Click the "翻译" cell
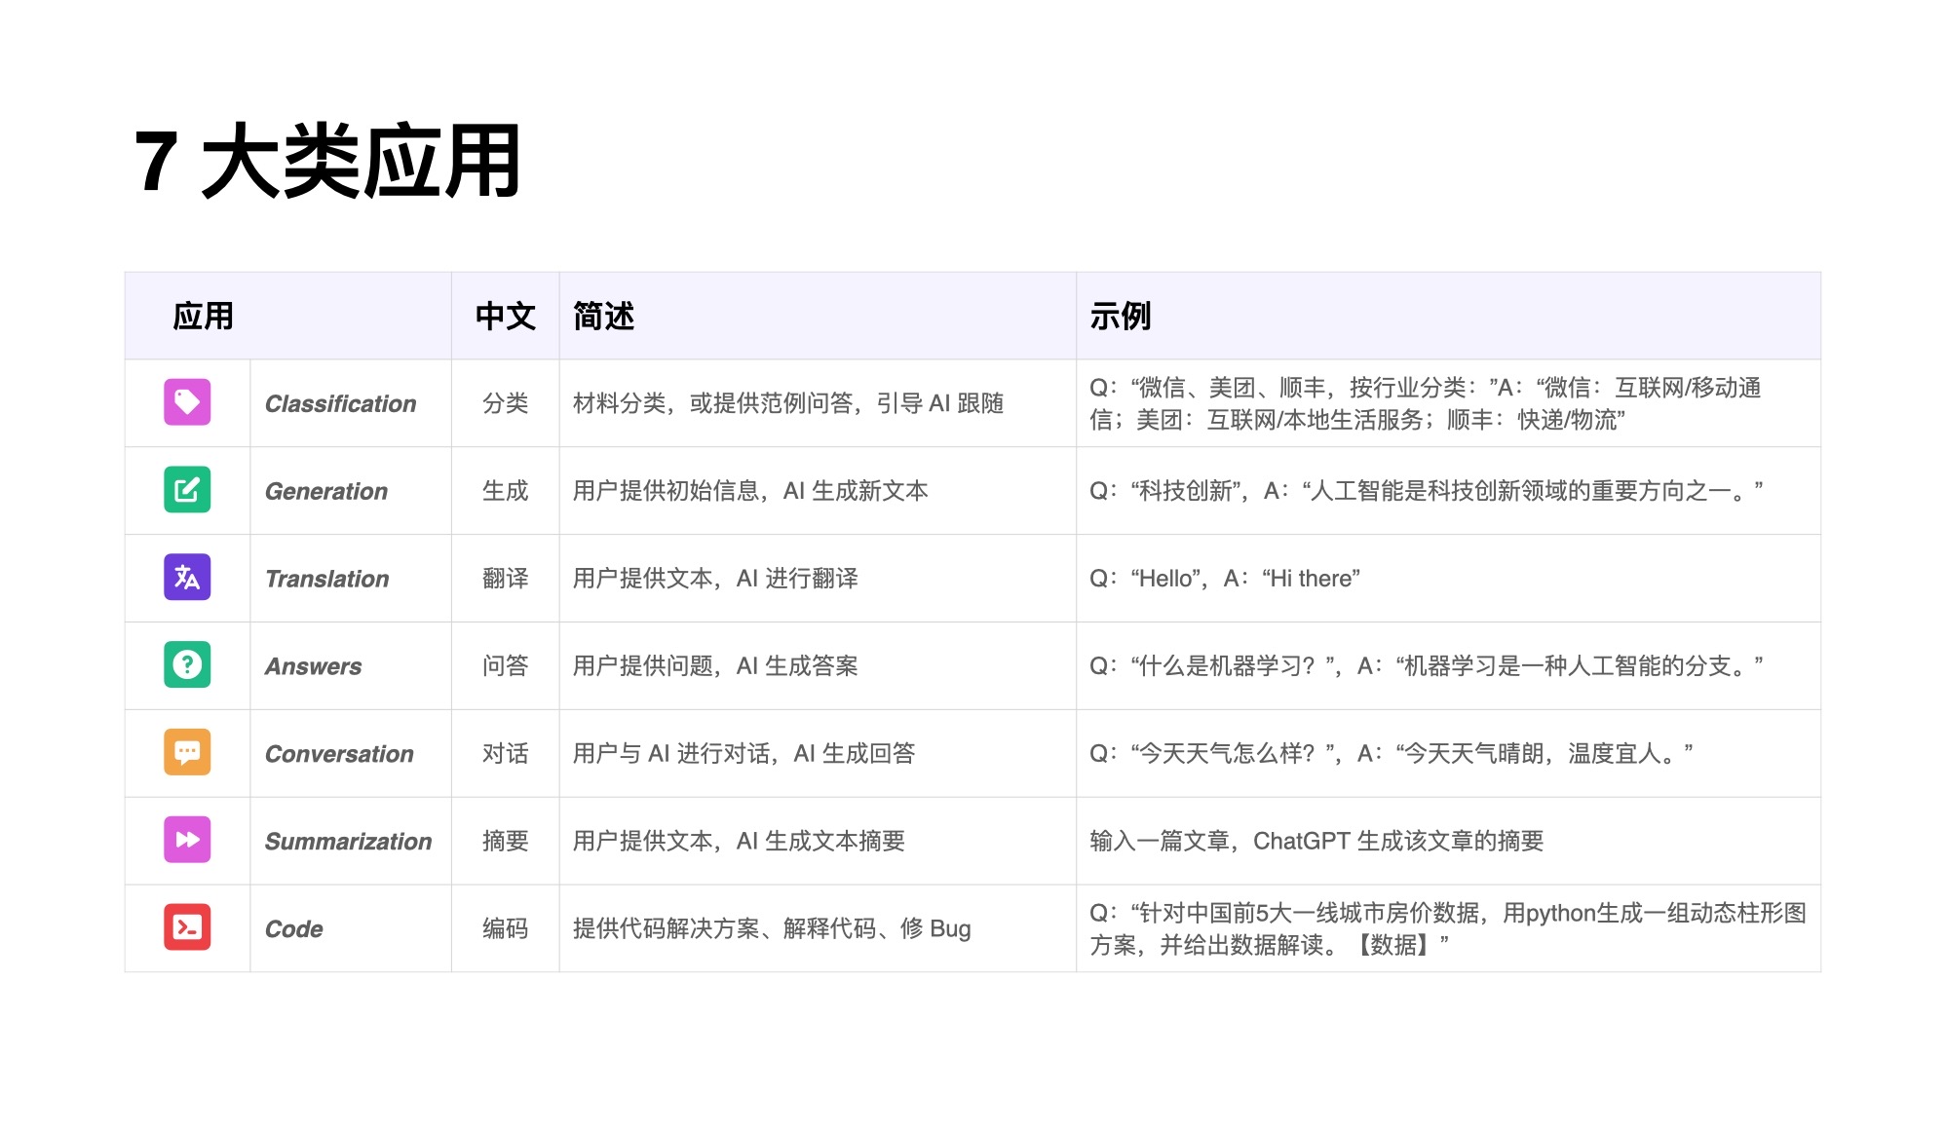Image resolution: width=1945 pixels, height=1131 pixels. click(x=505, y=579)
